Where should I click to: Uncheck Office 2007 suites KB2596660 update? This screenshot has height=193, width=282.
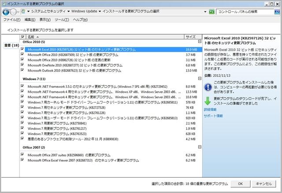(x=22, y=154)
